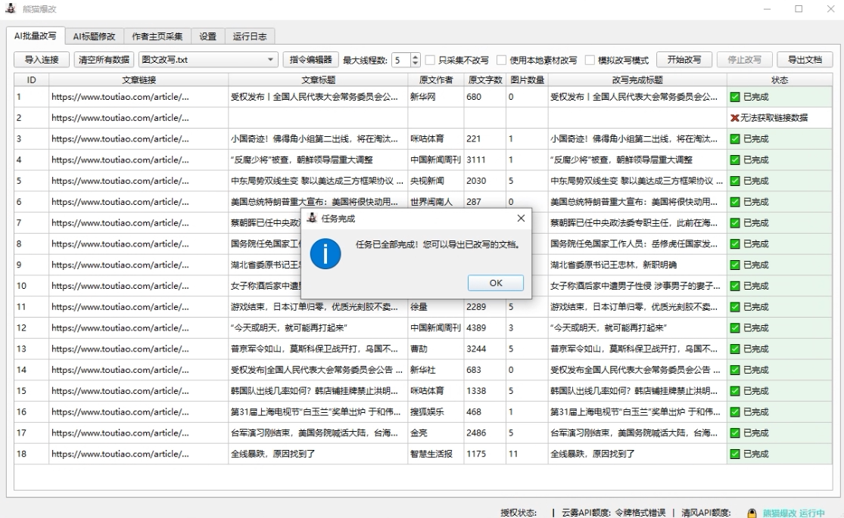Click author 世界闽南人 in row 6
Image resolution: width=844 pixels, height=518 pixels.
(x=435, y=202)
